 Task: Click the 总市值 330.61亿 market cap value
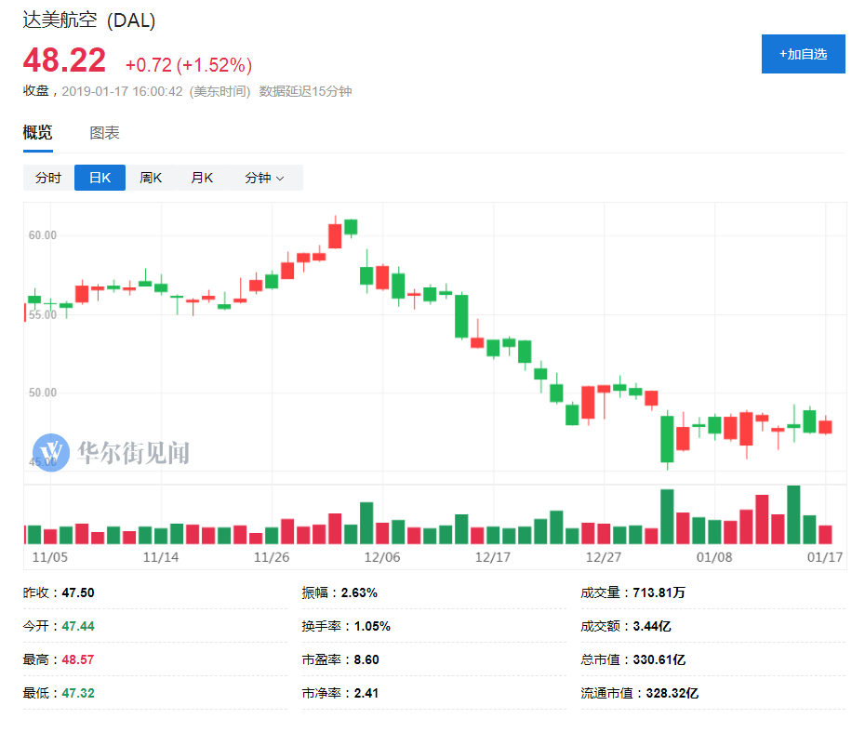click(x=659, y=659)
